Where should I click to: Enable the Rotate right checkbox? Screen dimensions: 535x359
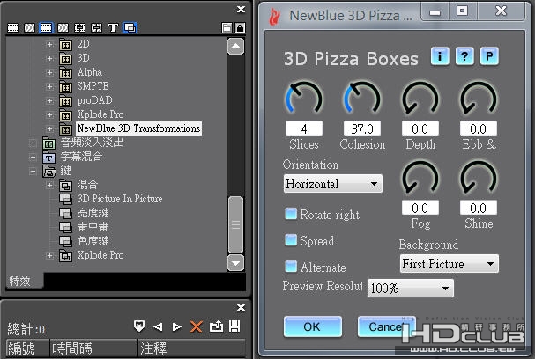291,214
